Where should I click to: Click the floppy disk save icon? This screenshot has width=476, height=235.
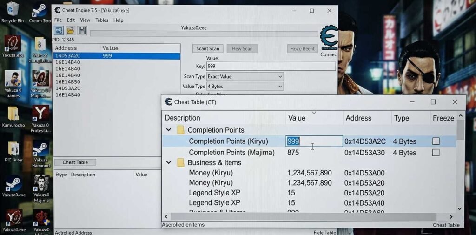pos(82,31)
